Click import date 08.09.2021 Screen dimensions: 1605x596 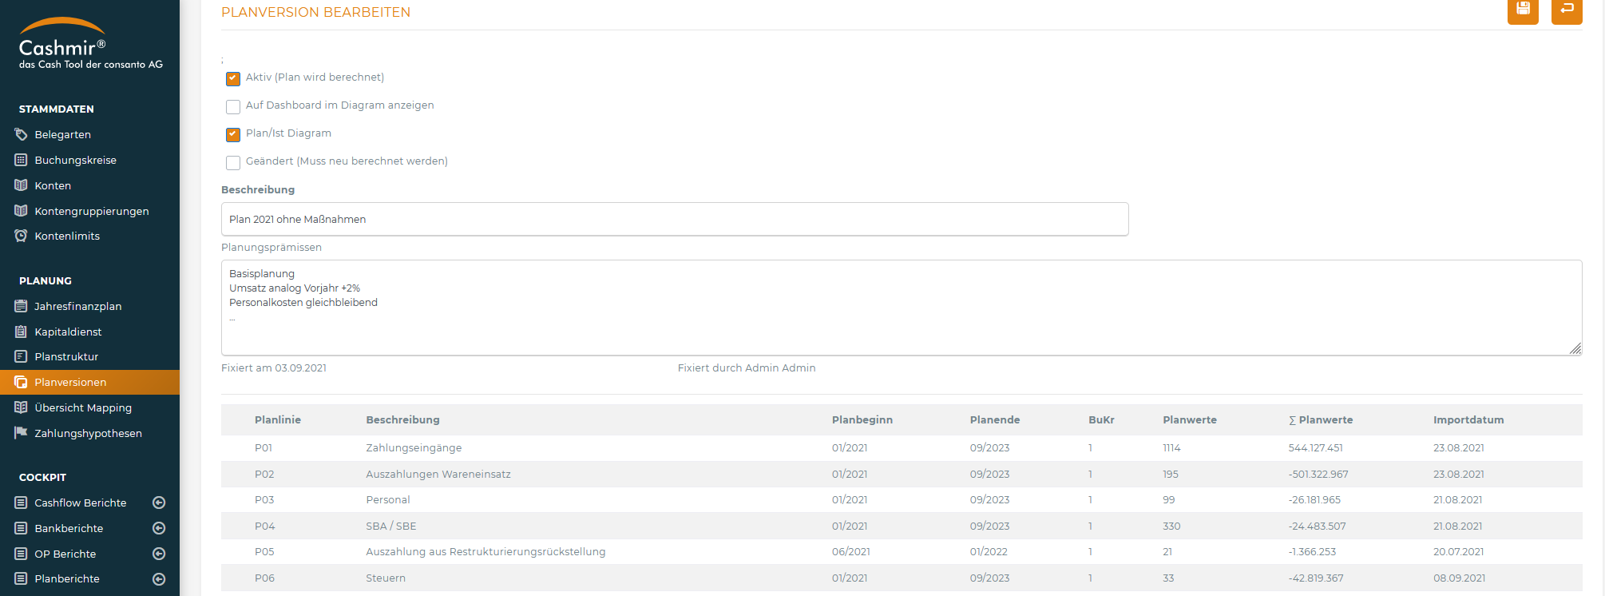pyautogui.click(x=1459, y=578)
